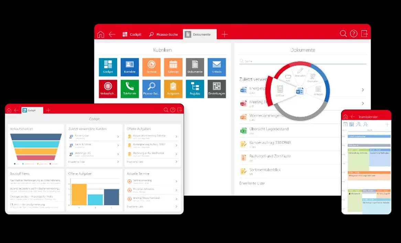This screenshot has width=401, height=243.
Task: Switch to the Dokumente tab
Action: click(199, 34)
